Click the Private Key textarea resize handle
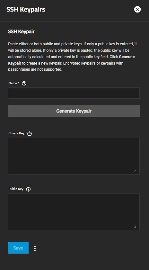Screen dimensions: 149x270 click(135, 171)
